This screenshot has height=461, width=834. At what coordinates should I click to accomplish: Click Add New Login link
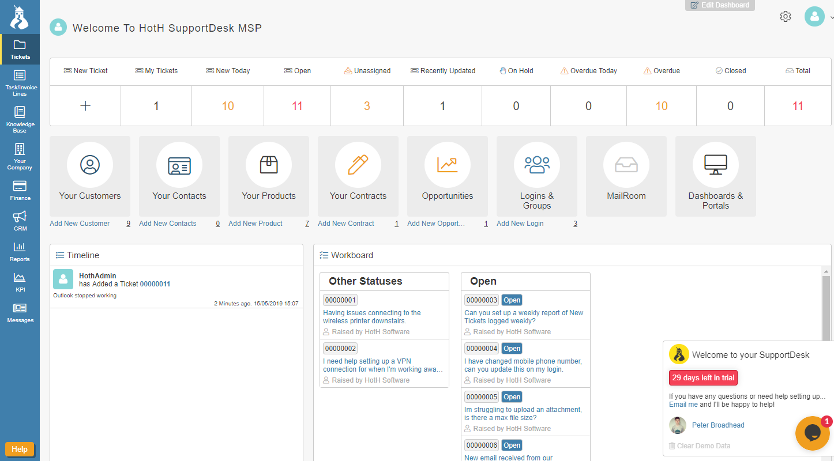[520, 224]
